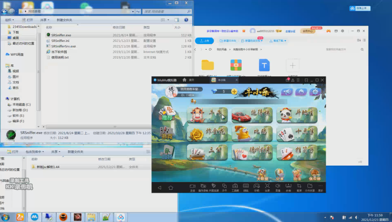Open the 斗地主 game tile with panda
392x222 pixels.
click(297, 115)
